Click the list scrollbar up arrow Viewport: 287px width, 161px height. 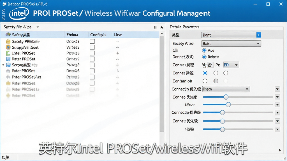pos(162,34)
